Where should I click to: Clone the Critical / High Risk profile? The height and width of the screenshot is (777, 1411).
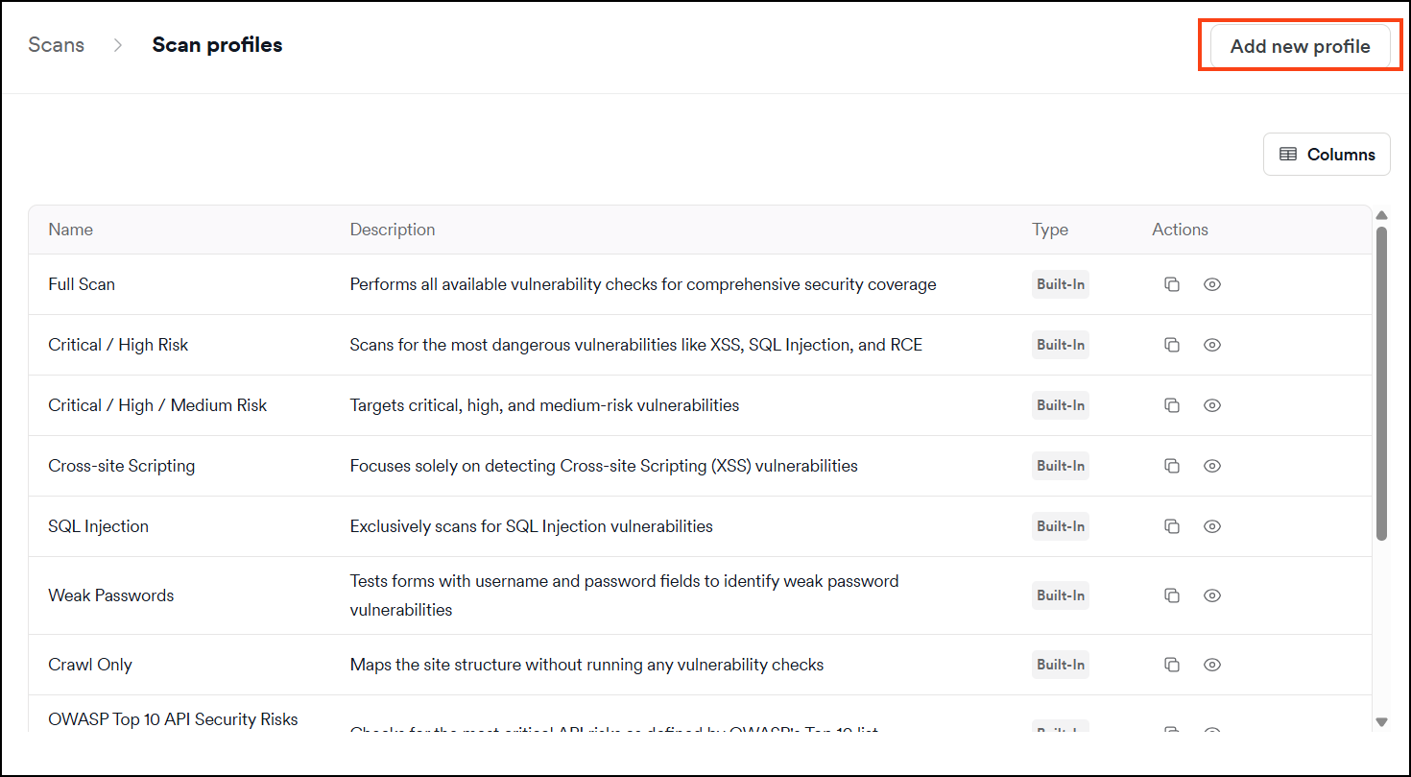pyautogui.click(x=1171, y=345)
